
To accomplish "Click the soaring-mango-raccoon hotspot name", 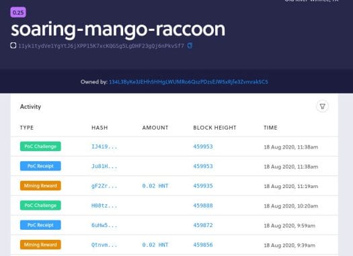I will (x=118, y=30).
